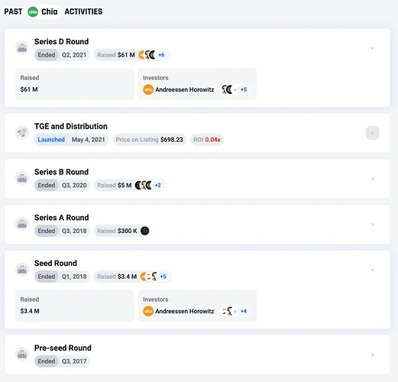Click the green Chia logo icon

click(33, 11)
